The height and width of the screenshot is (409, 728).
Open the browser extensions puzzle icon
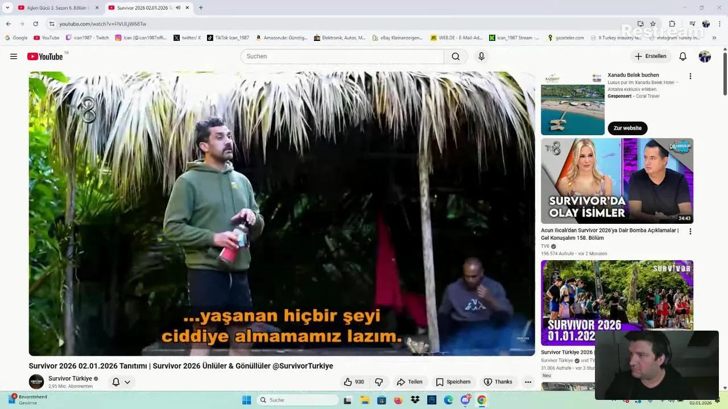pyautogui.click(x=672, y=24)
